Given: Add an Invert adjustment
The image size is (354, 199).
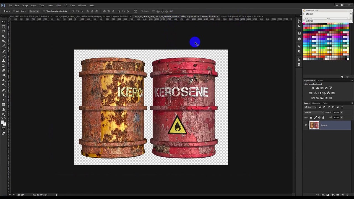Looking at the screenshot, I should click(x=313, y=98).
